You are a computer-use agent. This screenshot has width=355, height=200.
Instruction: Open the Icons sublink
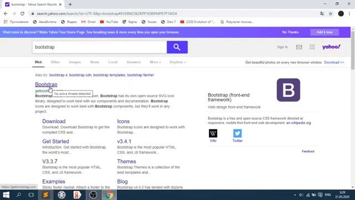(x=123, y=121)
